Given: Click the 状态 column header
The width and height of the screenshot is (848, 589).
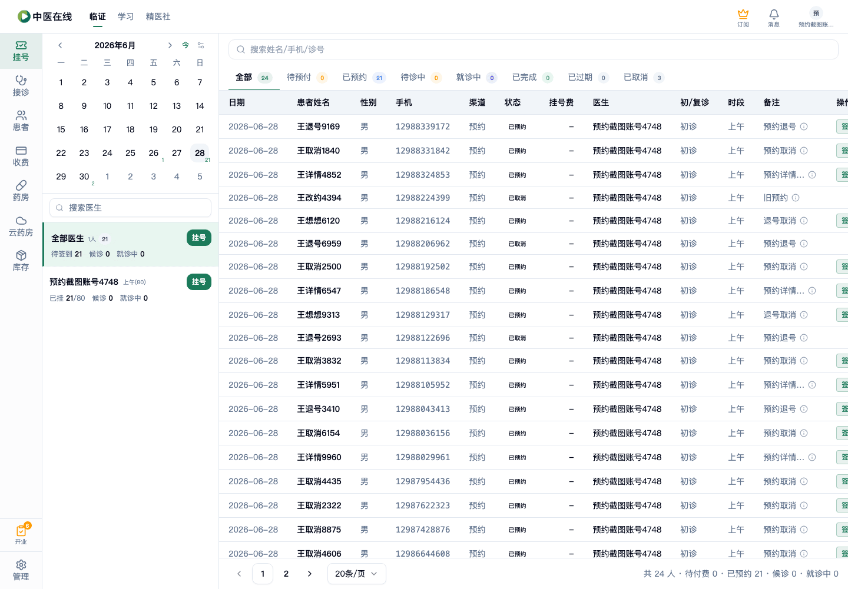Looking at the screenshot, I should pos(512,102).
